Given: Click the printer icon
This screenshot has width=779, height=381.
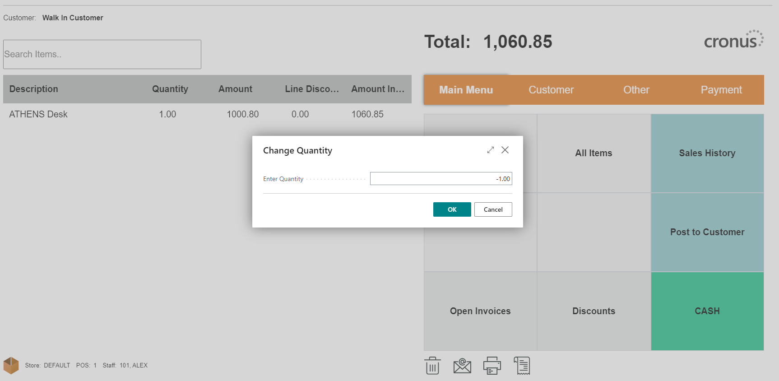Looking at the screenshot, I should (x=492, y=366).
